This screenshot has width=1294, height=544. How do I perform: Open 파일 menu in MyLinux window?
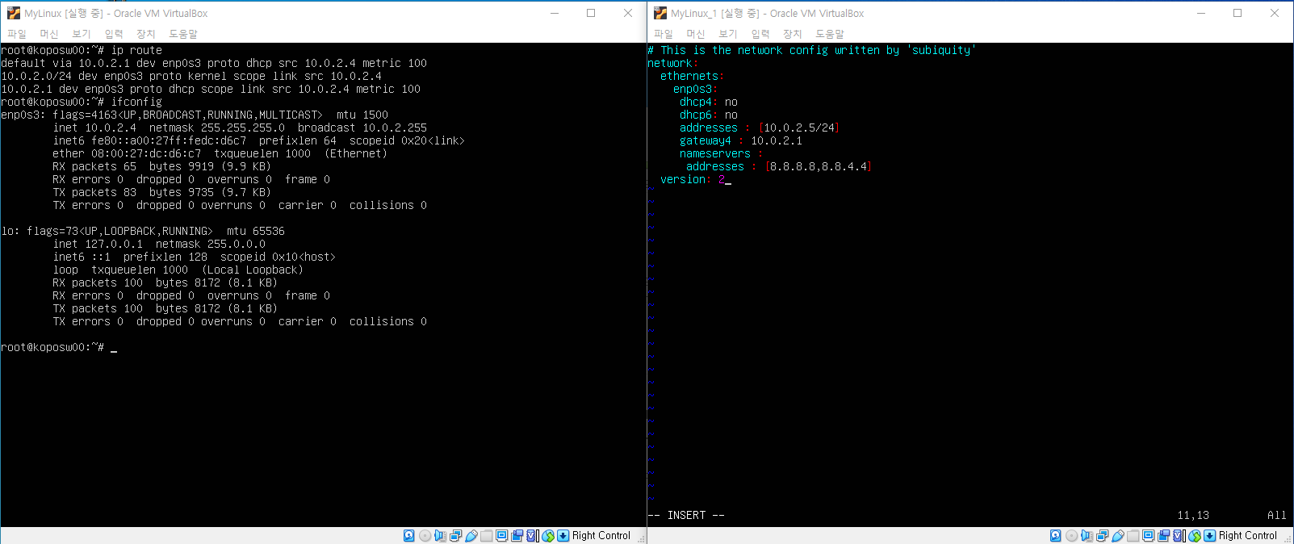pos(17,34)
